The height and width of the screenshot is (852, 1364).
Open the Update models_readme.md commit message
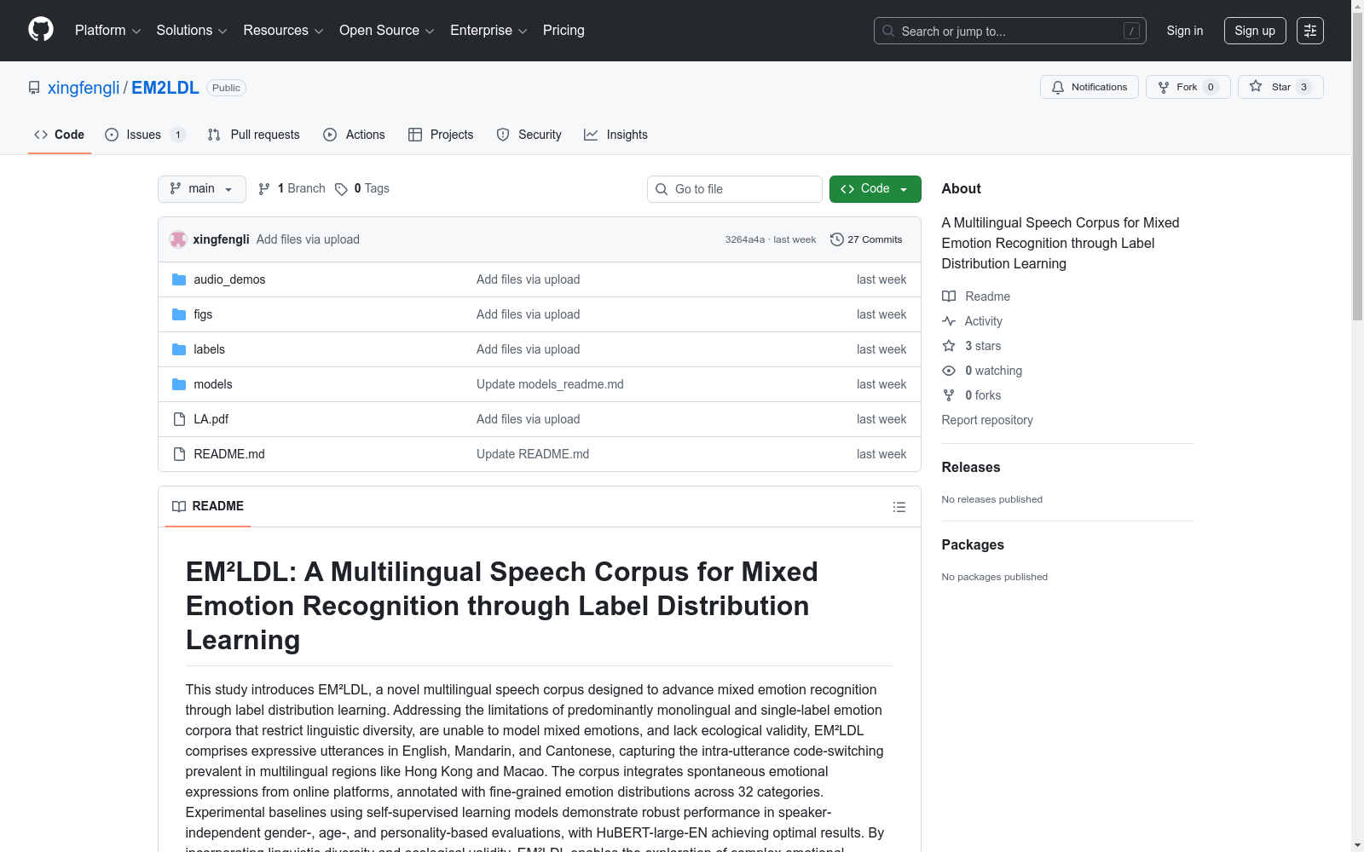pos(550,384)
